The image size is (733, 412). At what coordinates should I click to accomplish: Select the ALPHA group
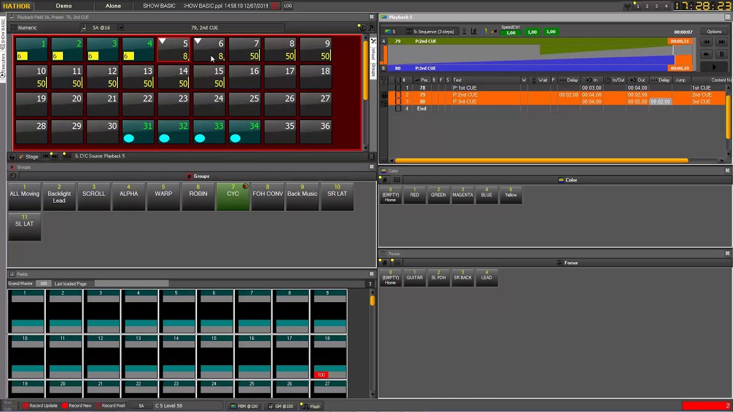click(129, 196)
